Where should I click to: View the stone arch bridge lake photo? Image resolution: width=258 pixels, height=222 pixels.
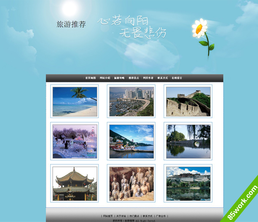pos(188,141)
